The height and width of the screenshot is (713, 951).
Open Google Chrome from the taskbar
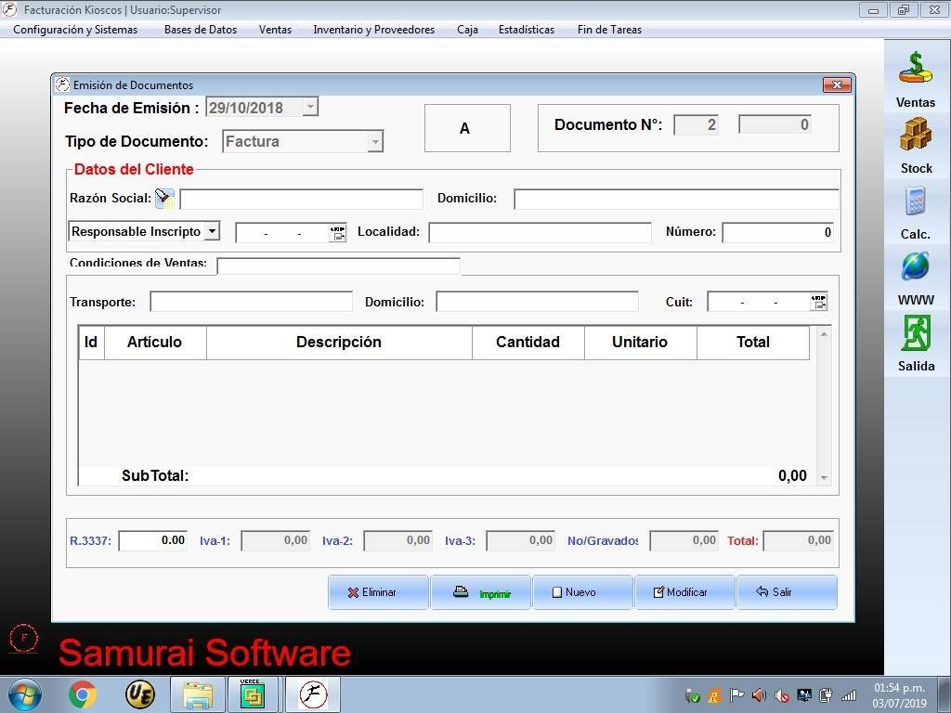click(83, 694)
